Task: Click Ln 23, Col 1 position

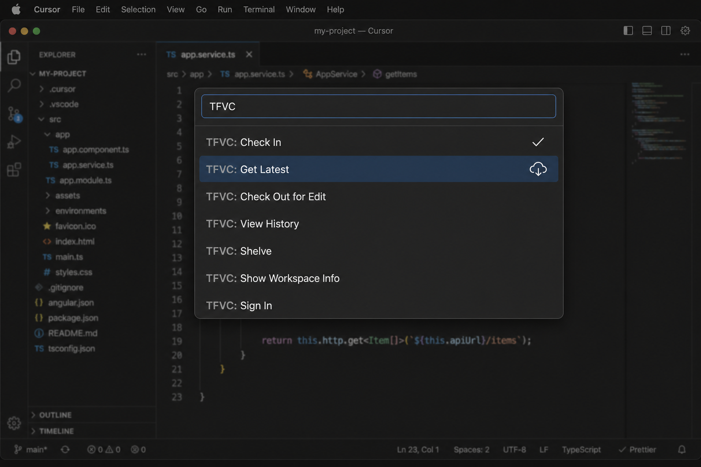Action: pyautogui.click(x=418, y=449)
